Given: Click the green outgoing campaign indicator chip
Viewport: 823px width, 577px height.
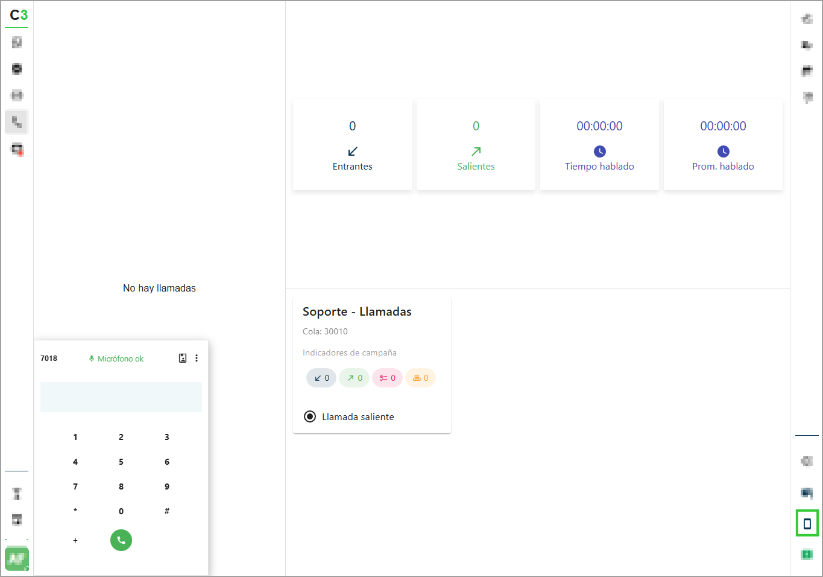Looking at the screenshot, I should (354, 378).
